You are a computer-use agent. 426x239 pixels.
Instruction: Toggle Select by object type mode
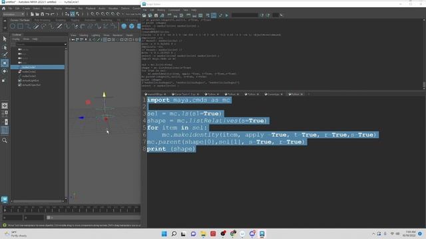[73, 14]
